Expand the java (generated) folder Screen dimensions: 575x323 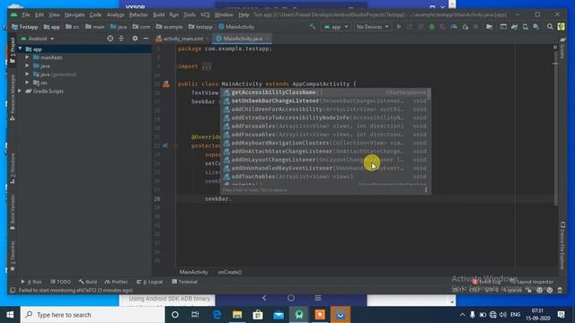(27, 74)
